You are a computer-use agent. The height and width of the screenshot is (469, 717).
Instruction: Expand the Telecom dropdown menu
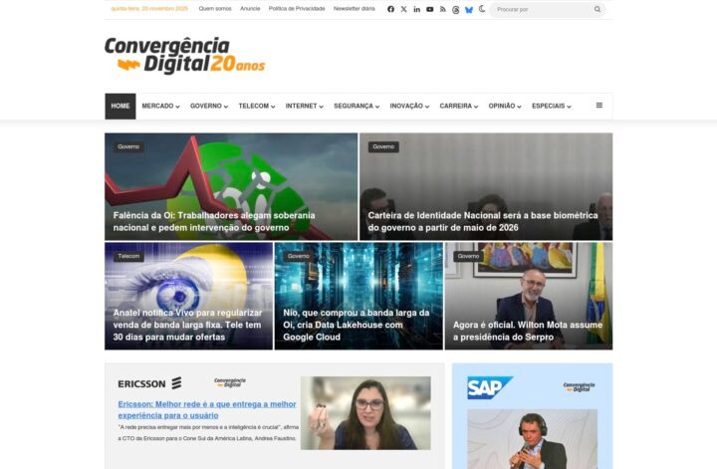coord(257,106)
